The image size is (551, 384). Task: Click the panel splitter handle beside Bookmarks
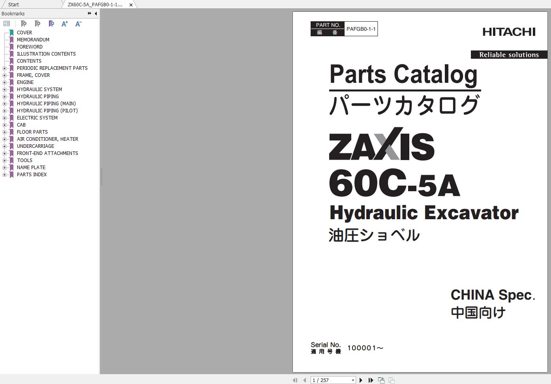pyautogui.click(x=101, y=177)
